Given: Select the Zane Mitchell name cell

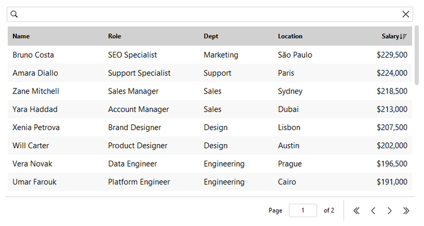Looking at the screenshot, I should click(36, 91).
